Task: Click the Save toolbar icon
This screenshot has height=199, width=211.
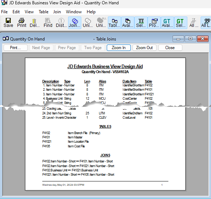Action: click(x=8, y=23)
